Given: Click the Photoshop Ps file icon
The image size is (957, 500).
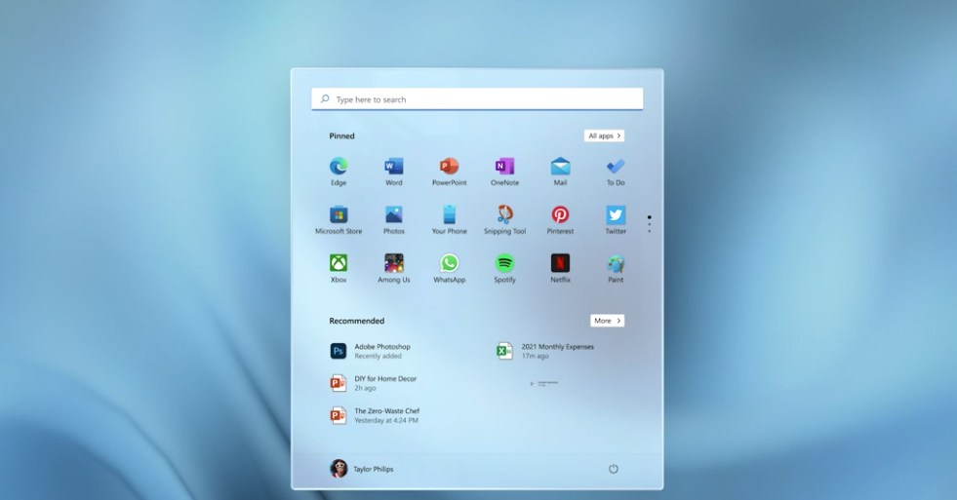Looking at the screenshot, I should tap(339, 351).
